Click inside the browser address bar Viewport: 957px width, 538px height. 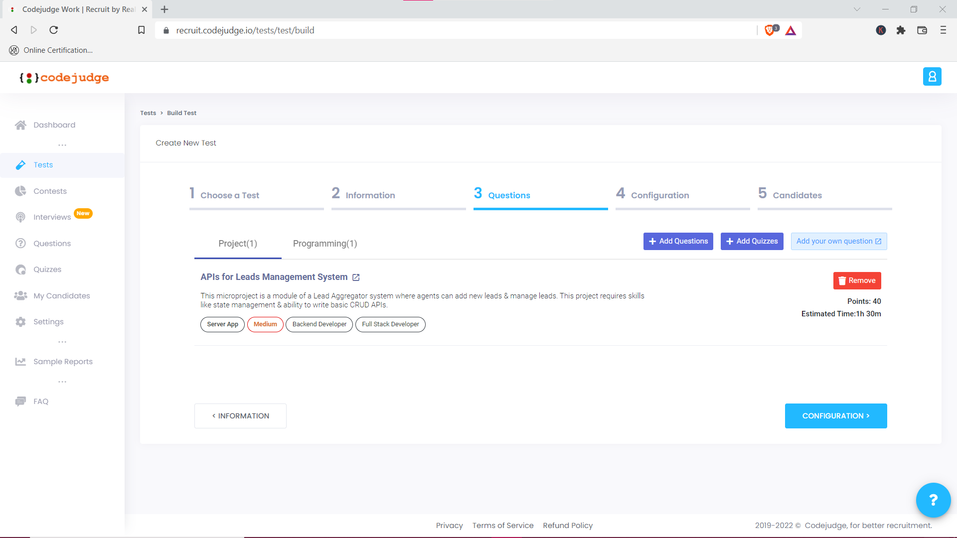(x=349, y=30)
